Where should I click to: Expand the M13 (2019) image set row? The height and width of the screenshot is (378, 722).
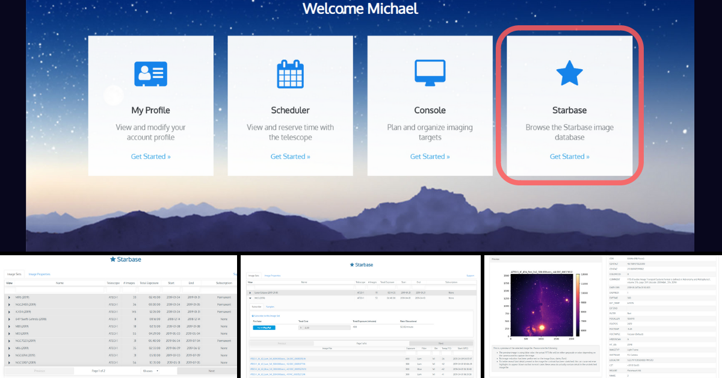point(9,333)
